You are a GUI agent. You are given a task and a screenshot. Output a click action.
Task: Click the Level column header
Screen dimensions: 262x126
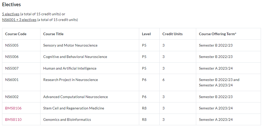coord(146,34)
